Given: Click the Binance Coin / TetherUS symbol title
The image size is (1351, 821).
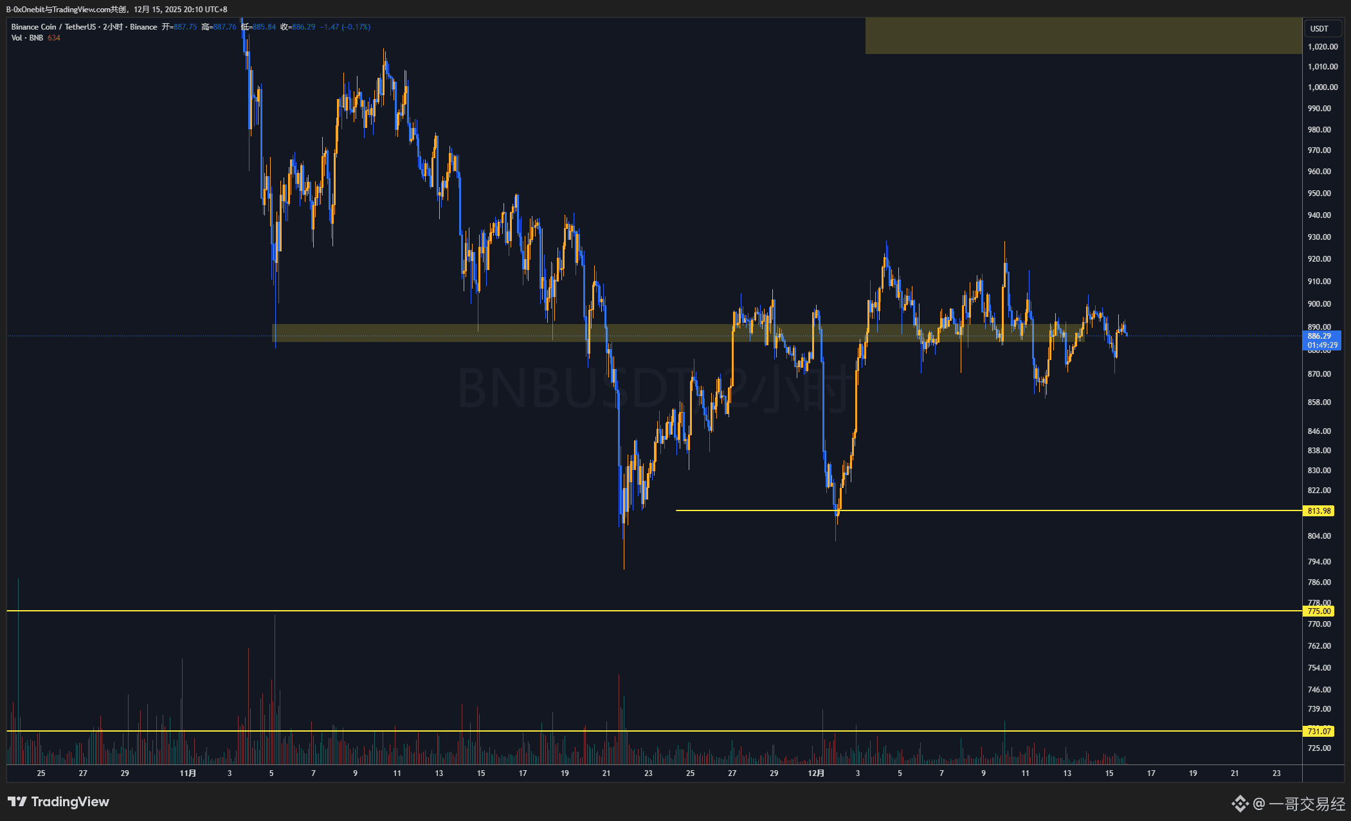Looking at the screenshot, I should [x=53, y=27].
